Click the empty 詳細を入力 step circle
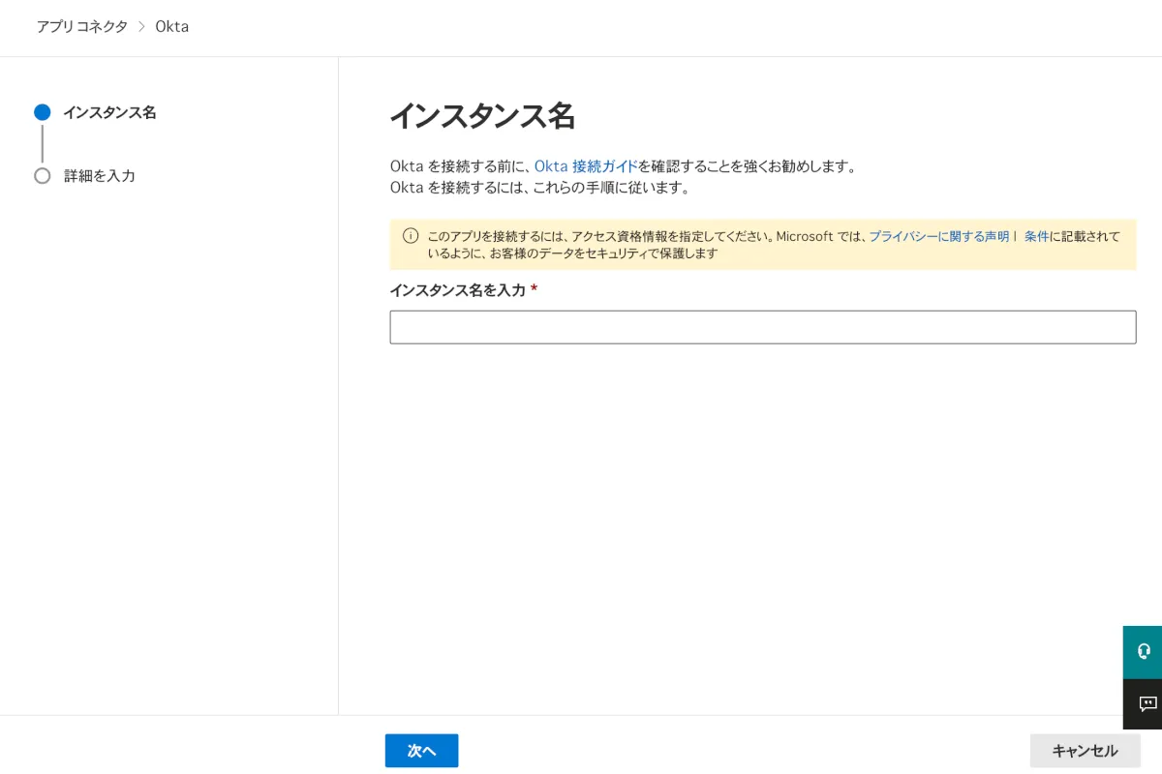The image size is (1162, 774). pos(42,176)
